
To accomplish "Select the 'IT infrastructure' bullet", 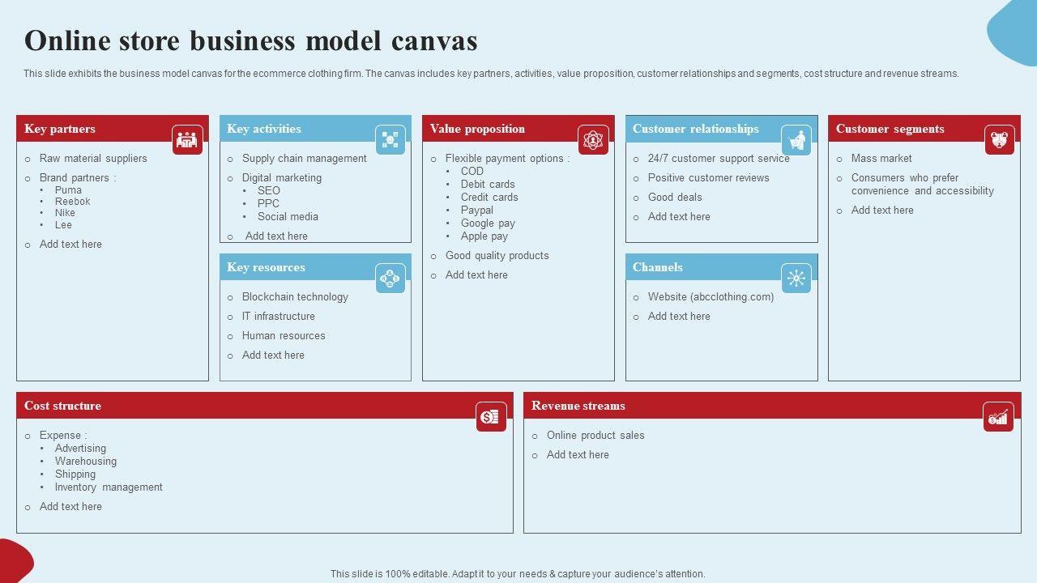I will pyautogui.click(x=279, y=317).
